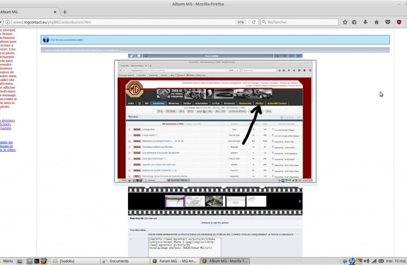Select the thumbnail with the red oval

tap(236, 201)
